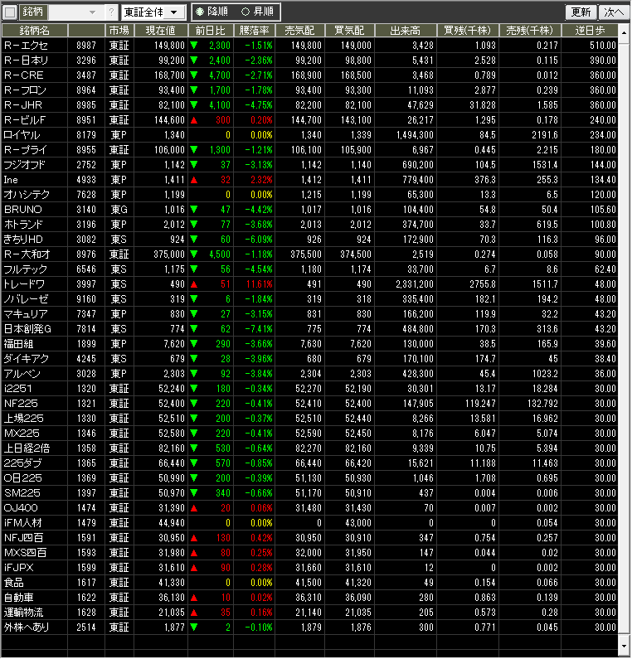The width and height of the screenshot is (632, 659).
Task: Click the red up arrow in 自動車 row
Action: 194,598
